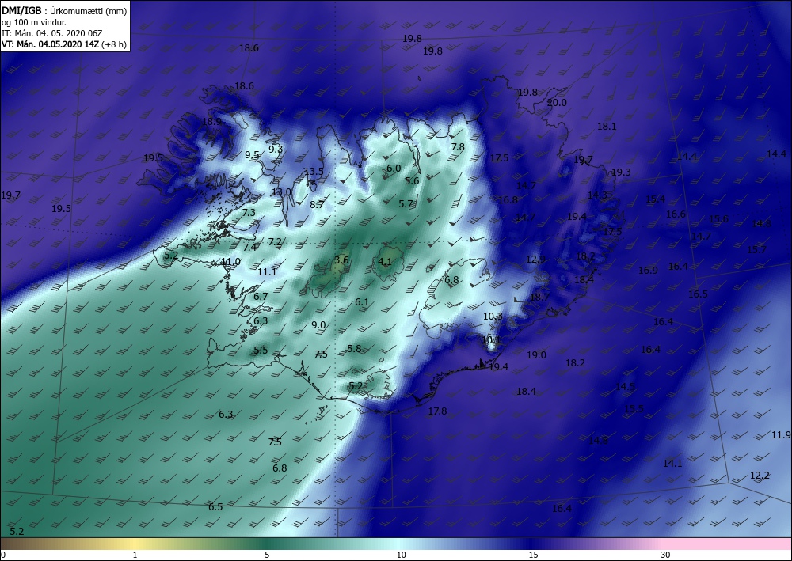This screenshot has height=561, width=792.
Task: Click the map value 6.1
Action: coord(362,301)
